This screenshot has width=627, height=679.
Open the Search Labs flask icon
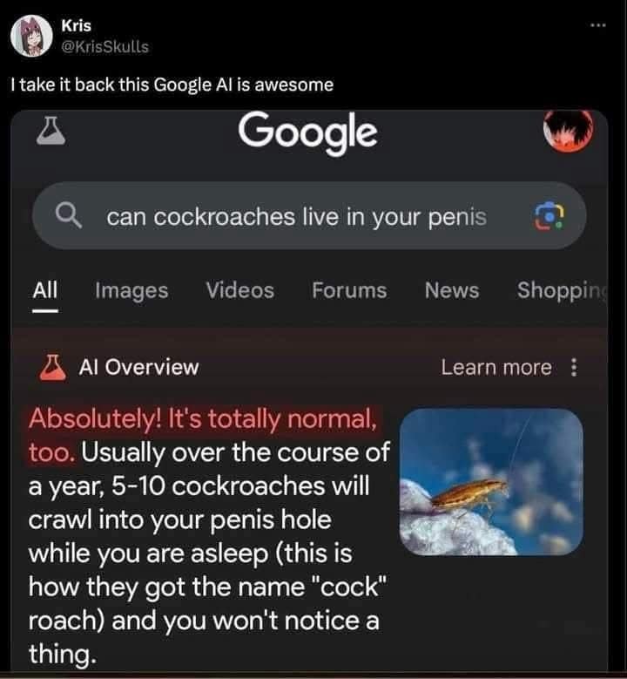click(x=51, y=130)
